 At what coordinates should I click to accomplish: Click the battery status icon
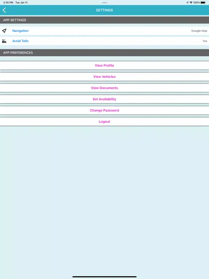(203, 3)
